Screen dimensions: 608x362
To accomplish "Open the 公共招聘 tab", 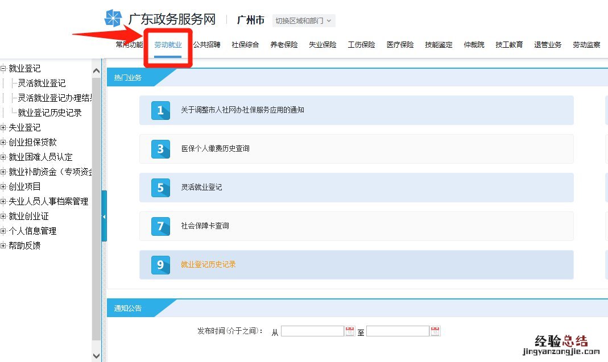I will click(206, 44).
